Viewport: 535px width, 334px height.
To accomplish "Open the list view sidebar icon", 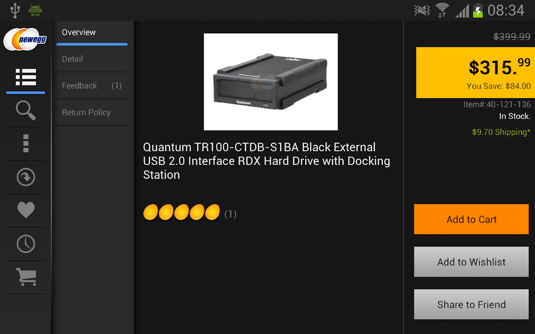I will click(26, 77).
